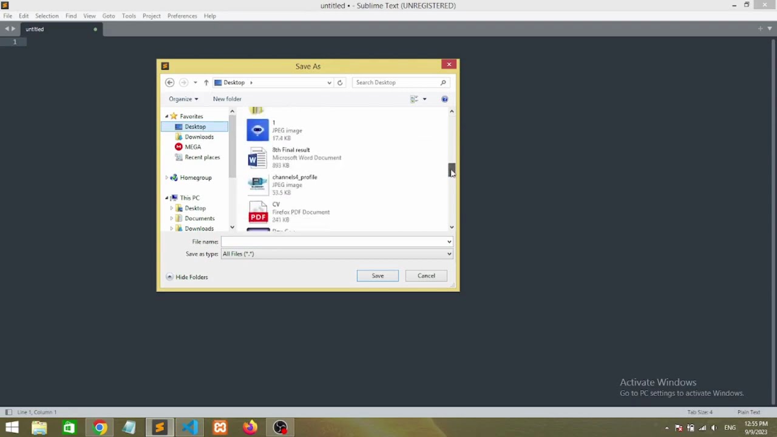Viewport: 777px width, 437px height.
Task: Open Firefox from the taskbar
Action: [x=249, y=427]
